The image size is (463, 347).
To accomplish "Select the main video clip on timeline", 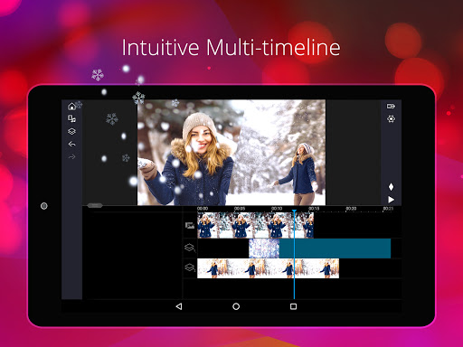I will (255, 225).
